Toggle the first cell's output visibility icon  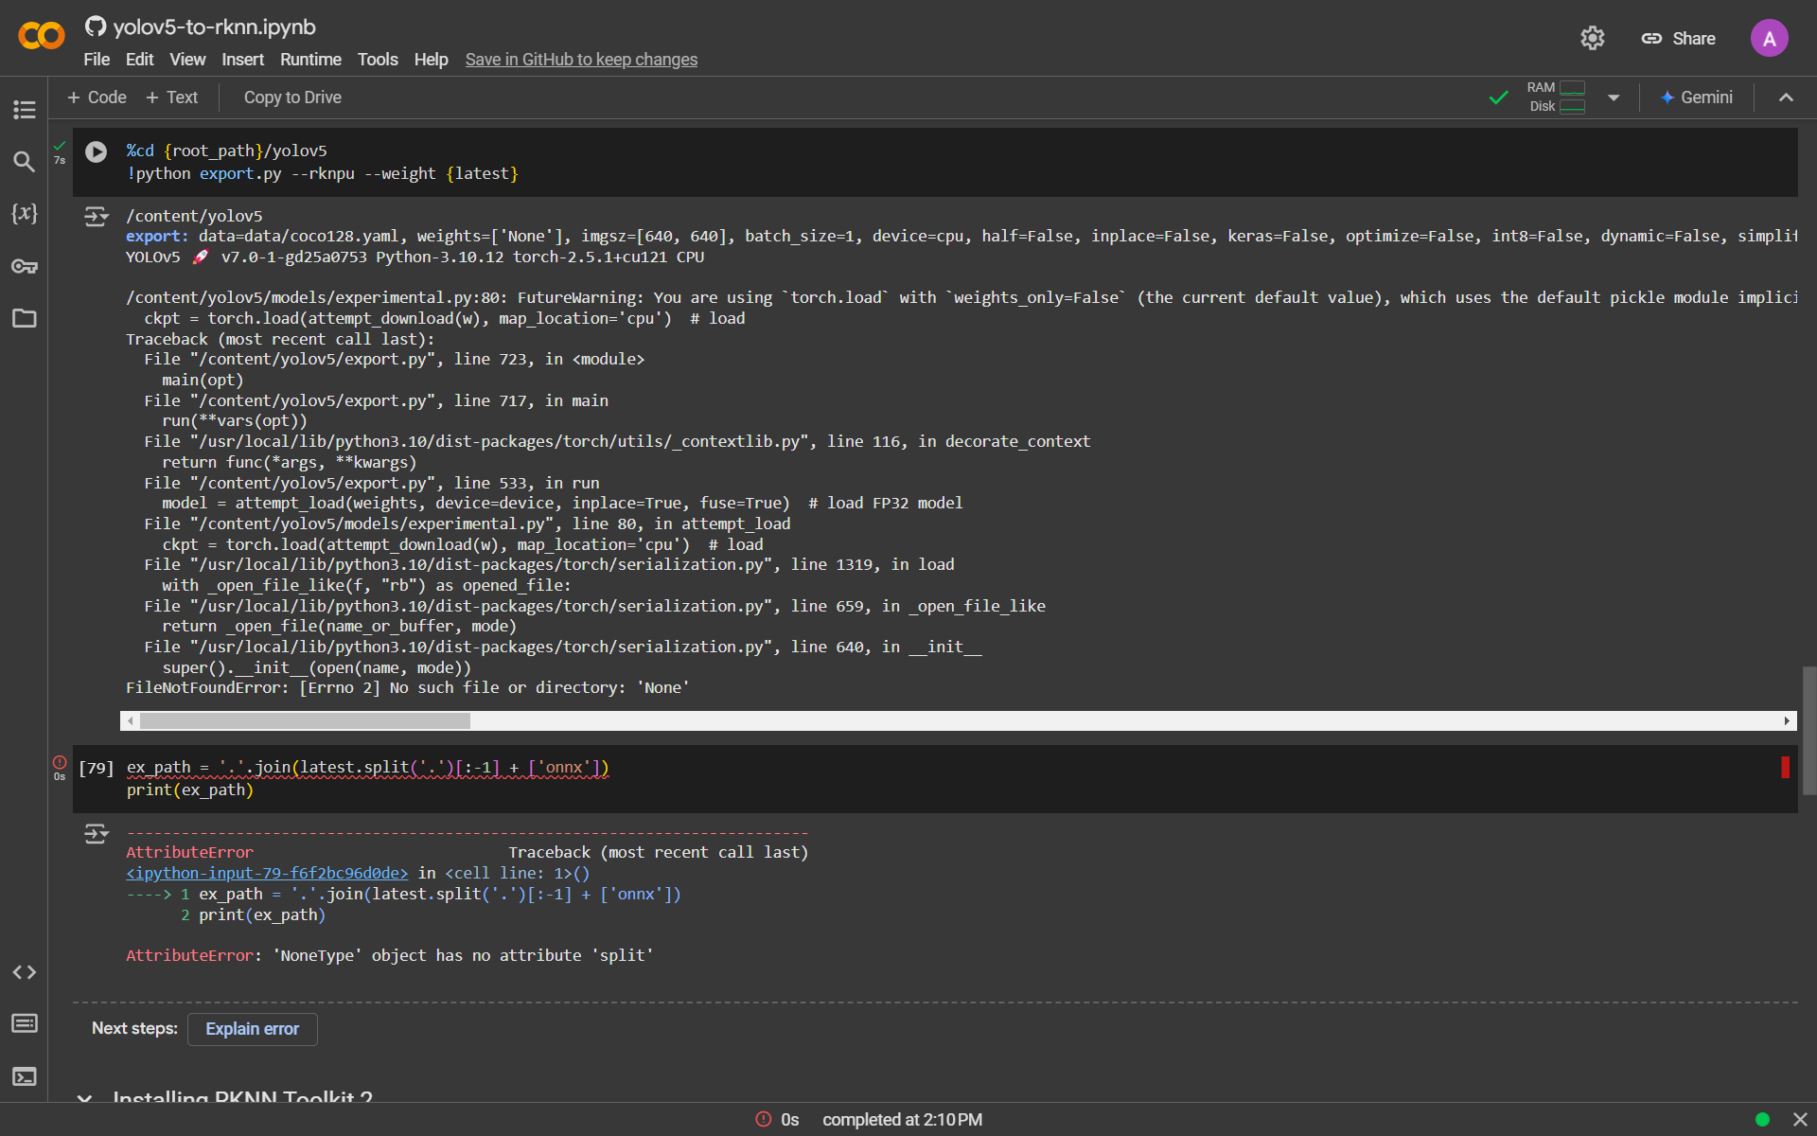point(96,217)
